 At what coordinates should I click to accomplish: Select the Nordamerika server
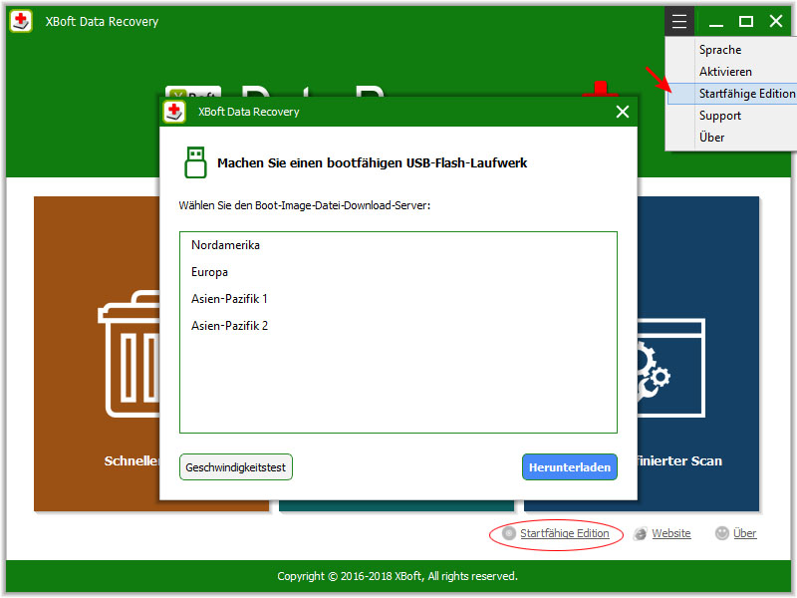point(398,245)
